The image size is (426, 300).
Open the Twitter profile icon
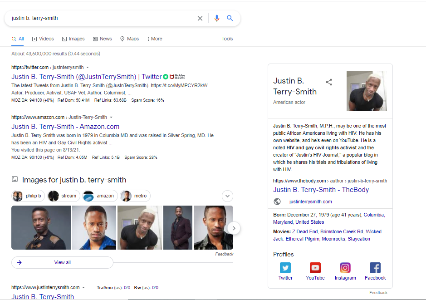click(x=285, y=268)
